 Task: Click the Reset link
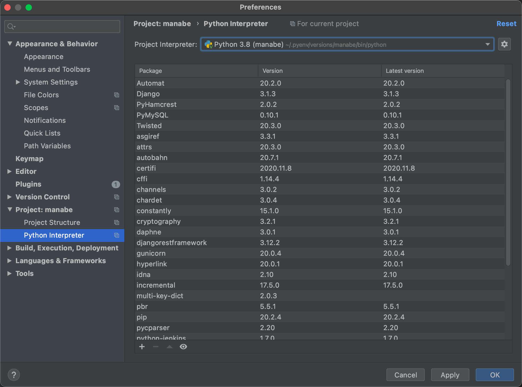(x=506, y=24)
